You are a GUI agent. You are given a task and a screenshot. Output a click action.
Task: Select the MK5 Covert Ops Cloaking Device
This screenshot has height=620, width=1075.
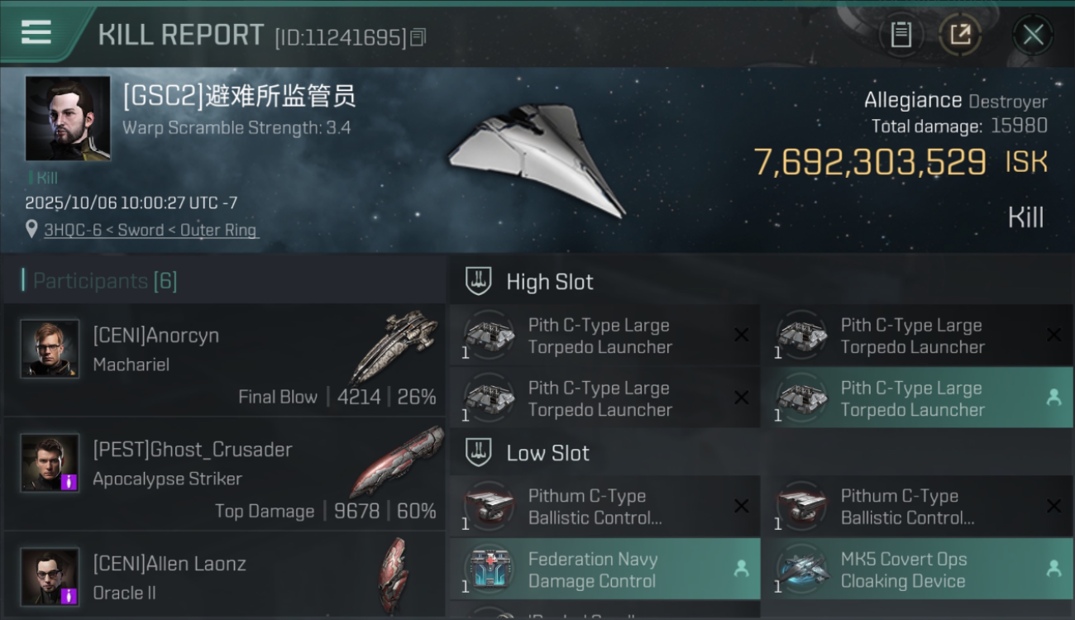917,570
